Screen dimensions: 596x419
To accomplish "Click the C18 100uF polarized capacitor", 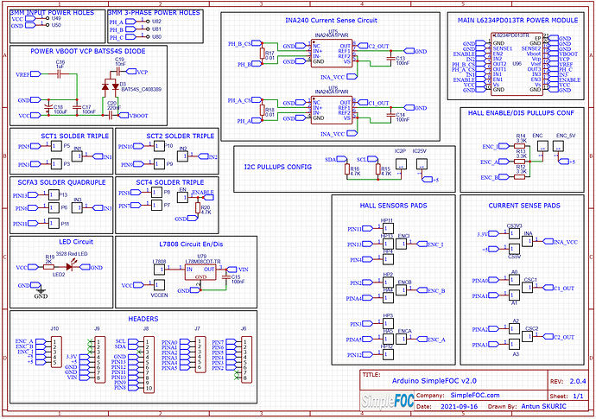I will pyautogui.click(x=48, y=107).
